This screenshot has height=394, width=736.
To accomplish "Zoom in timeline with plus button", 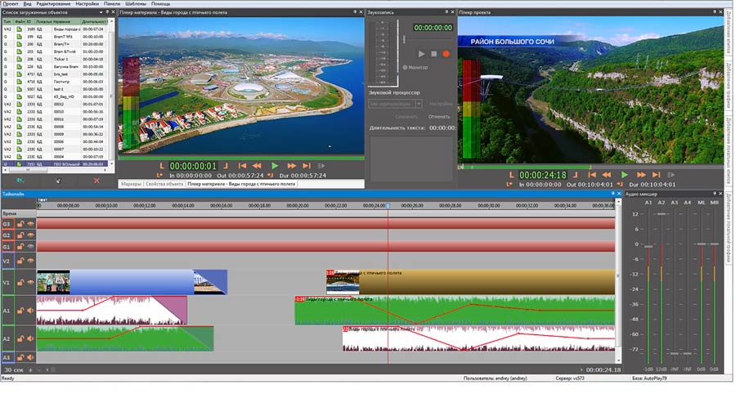I will tap(30, 370).
